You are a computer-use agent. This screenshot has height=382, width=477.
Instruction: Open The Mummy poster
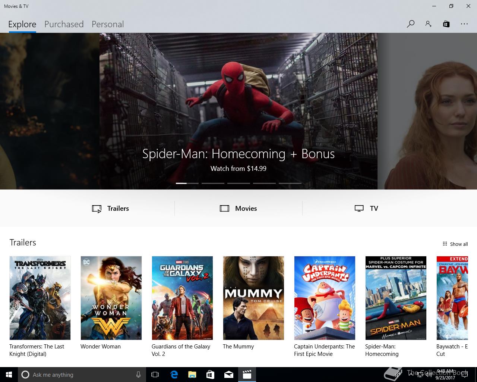click(253, 298)
